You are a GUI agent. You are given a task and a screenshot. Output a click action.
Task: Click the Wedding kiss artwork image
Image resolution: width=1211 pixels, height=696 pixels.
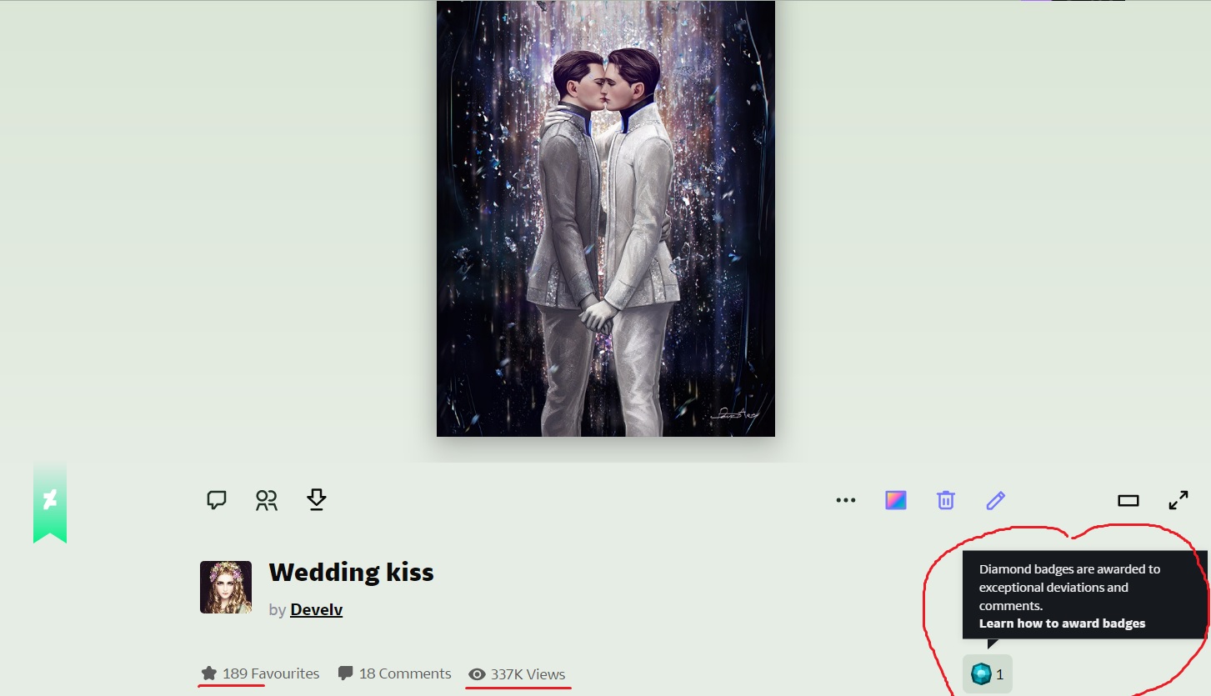[606, 218]
